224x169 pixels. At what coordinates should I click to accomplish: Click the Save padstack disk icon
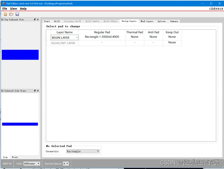pyautogui.click(x=17, y=14)
